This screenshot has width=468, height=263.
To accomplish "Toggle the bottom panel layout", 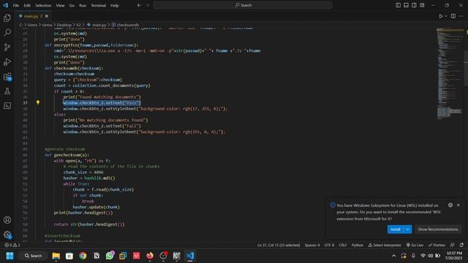I will 406,5.
